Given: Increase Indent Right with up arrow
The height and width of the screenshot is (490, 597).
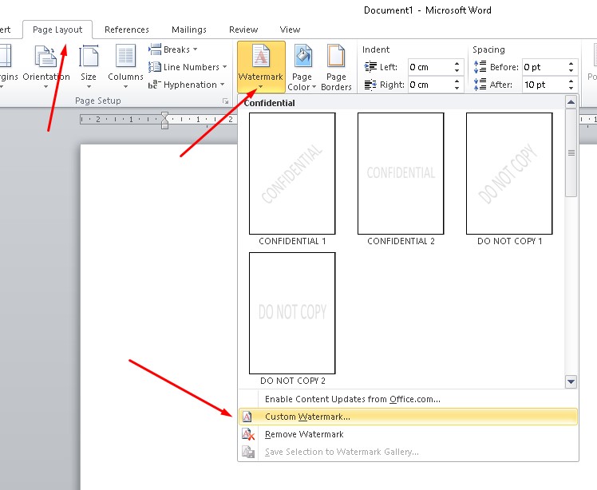Looking at the screenshot, I should (457, 81).
